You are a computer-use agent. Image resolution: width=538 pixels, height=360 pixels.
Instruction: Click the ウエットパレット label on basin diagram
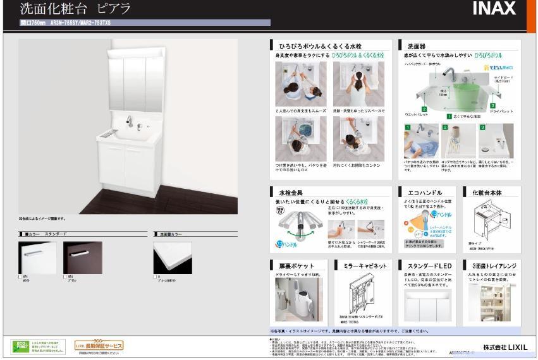pos(417,114)
